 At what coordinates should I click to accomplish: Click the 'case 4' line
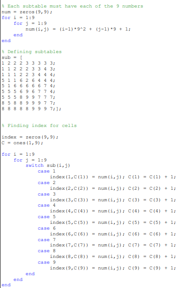[46, 205]
